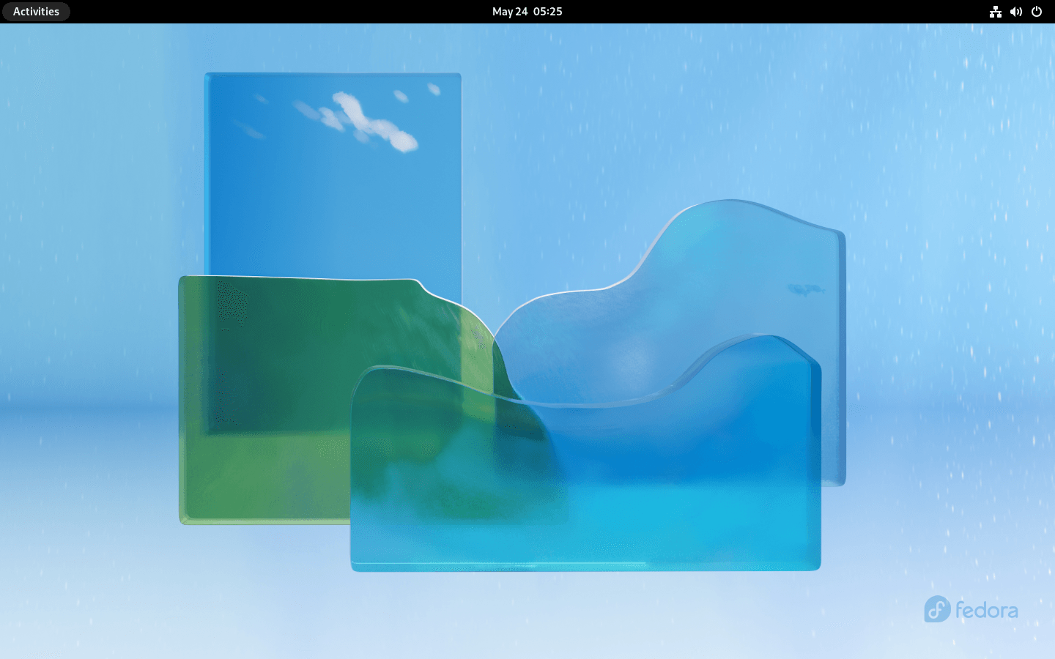Click the wired network status icon

click(x=996, y=12)
